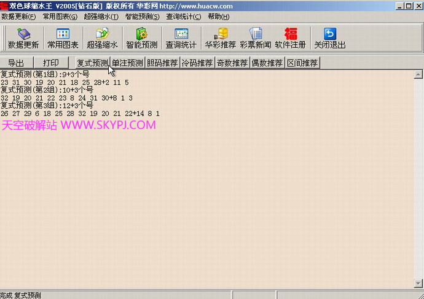424x299 pixels.
Task: Open the 常用图表 chart icon
Action: [63, 34]
